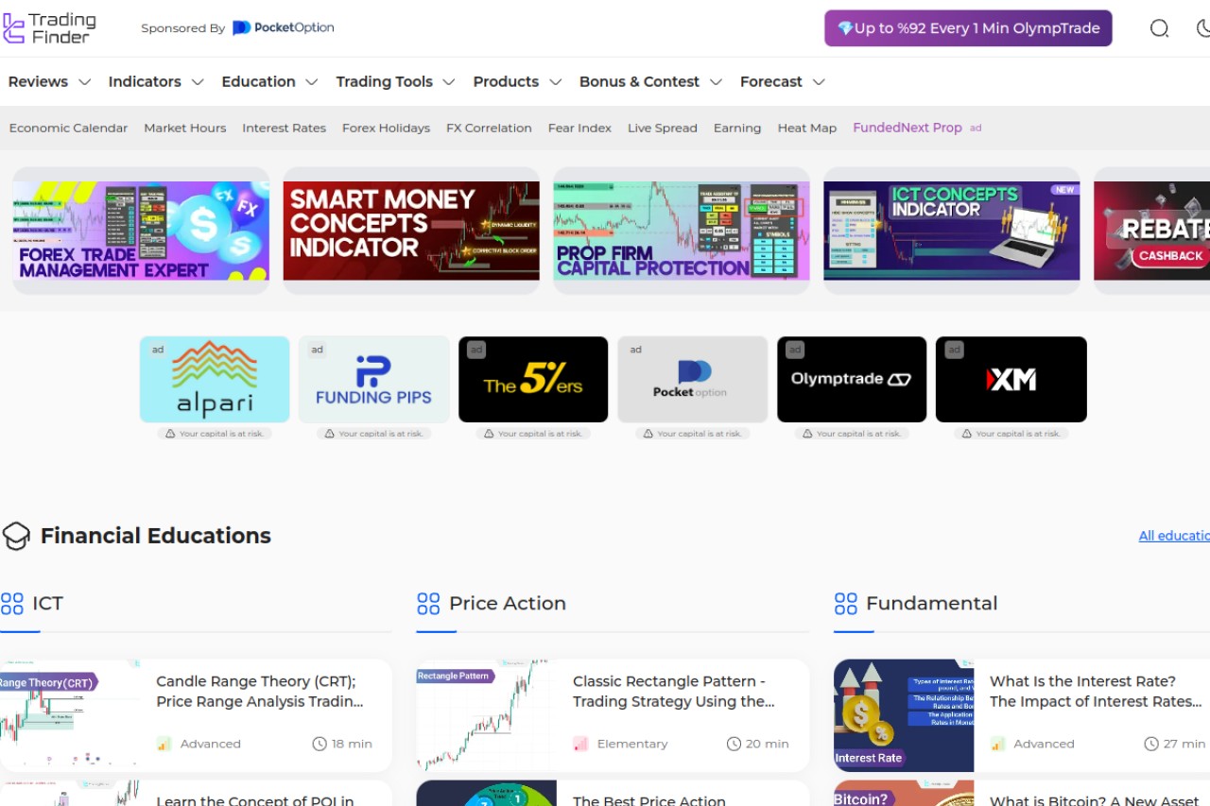
Task: Click Interest Rate article thumbnail
Action: click(904, 716)
